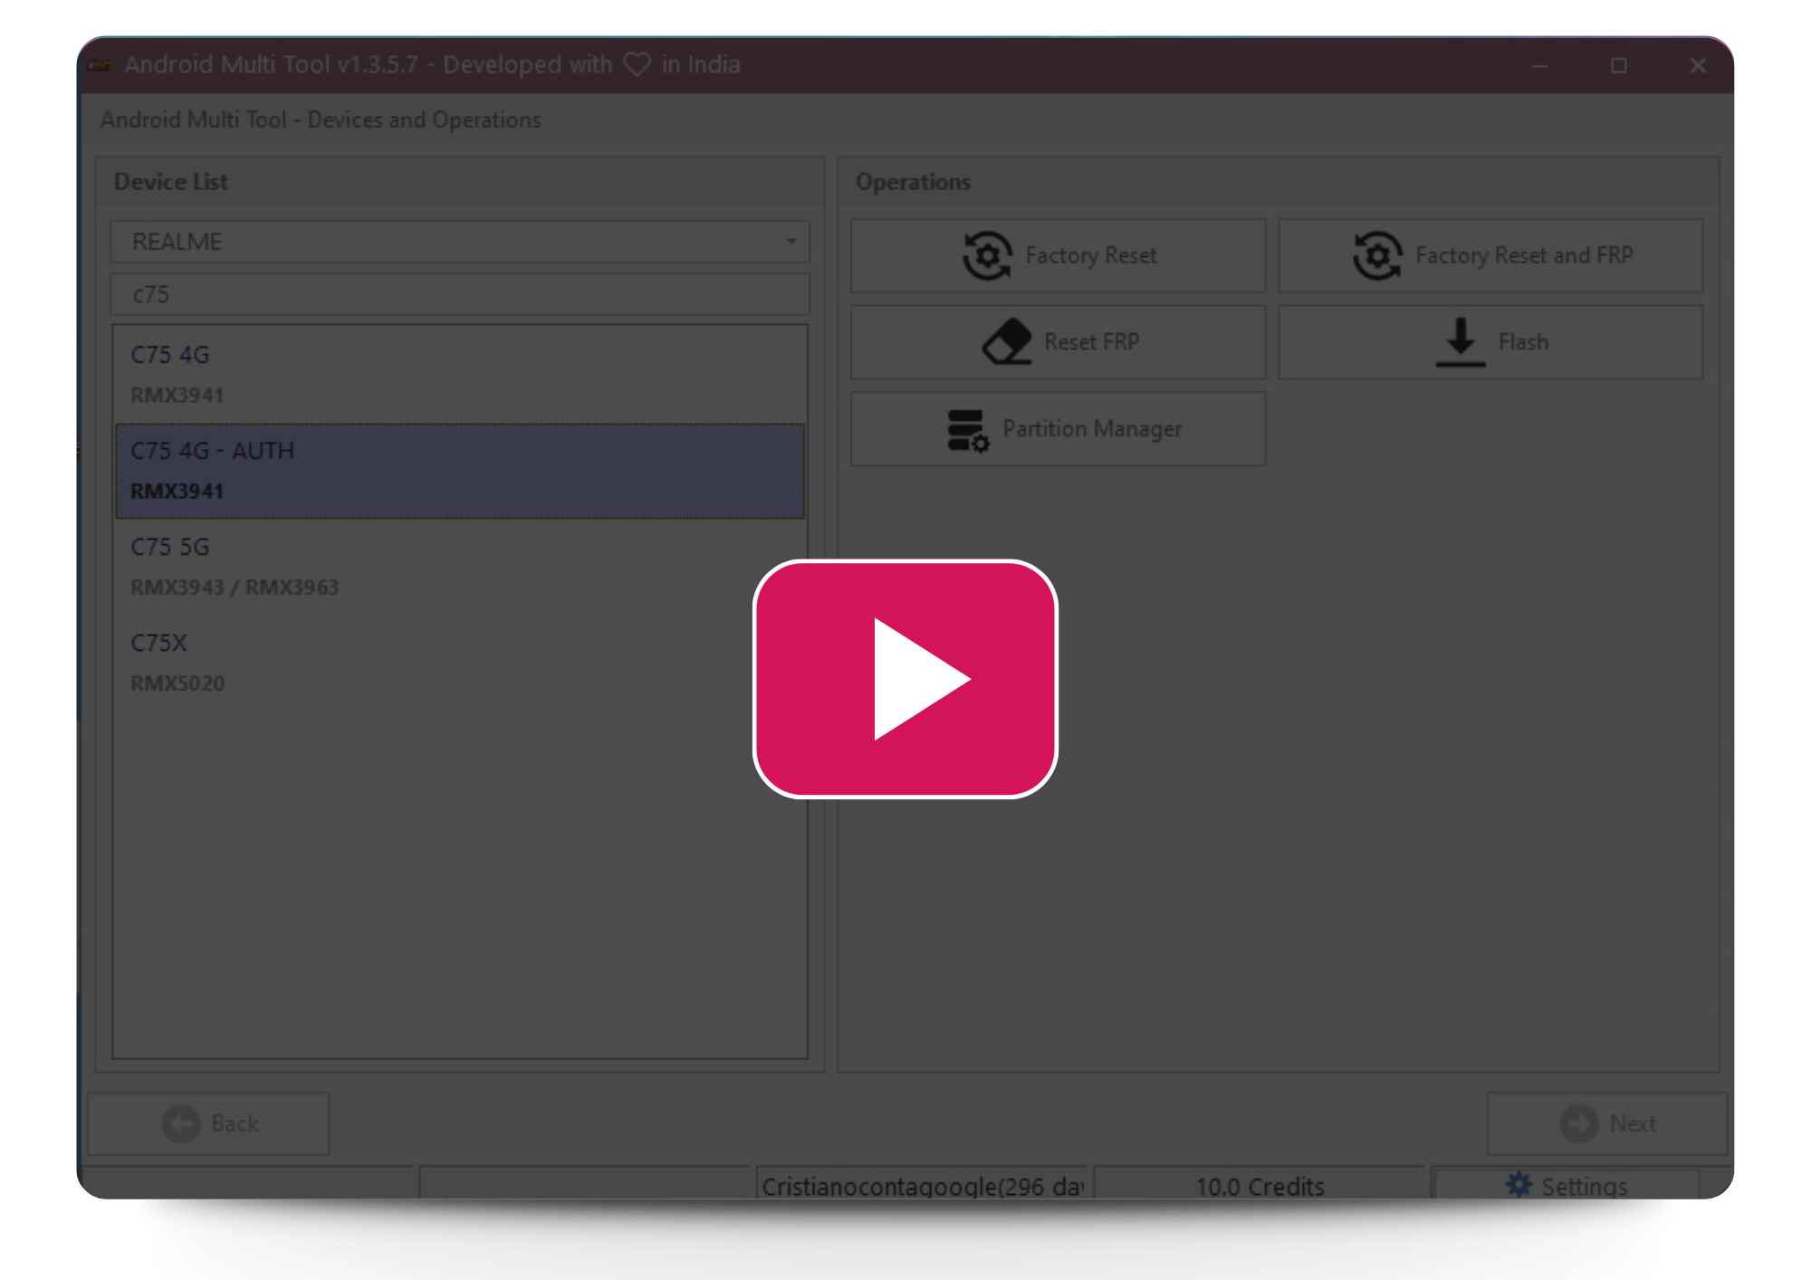Screen dimensions: 1811x1280
Task: Click the Factory Reset and FRP icon
Action: [1377, 255]
